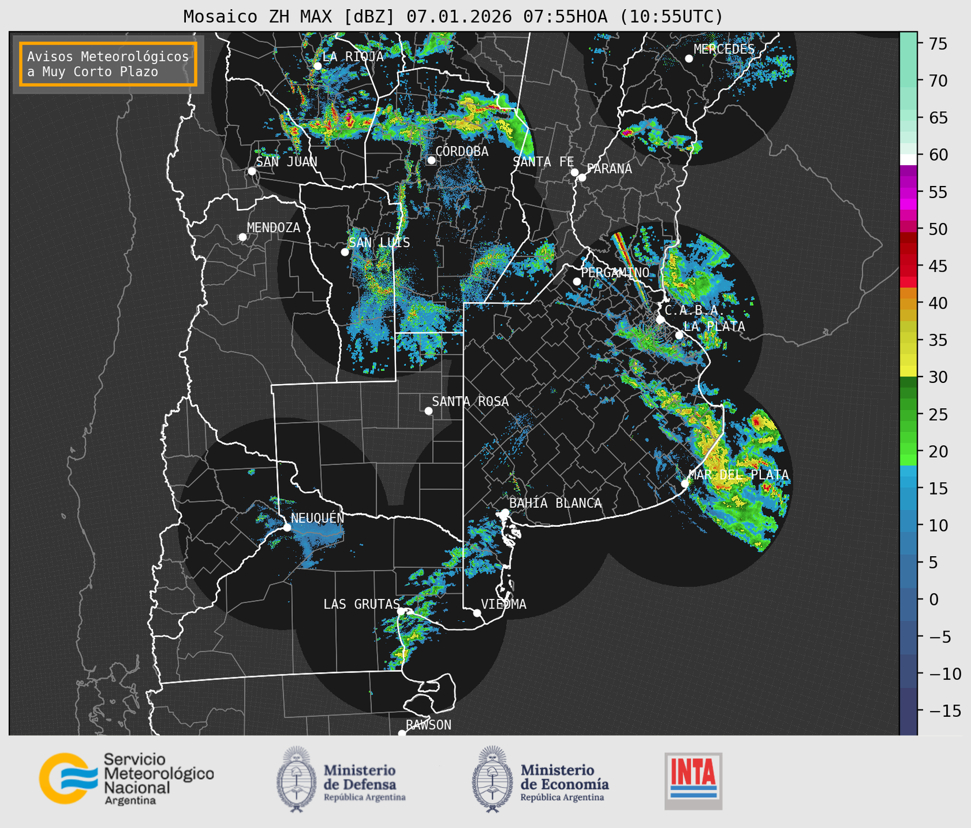
Task: Click the INTA logo
Action: [693, 781]
